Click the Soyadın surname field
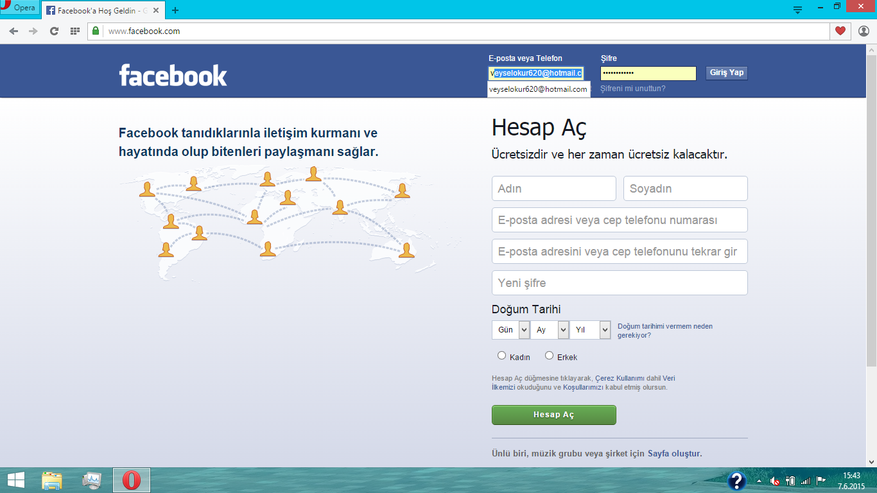 (685, 189)
